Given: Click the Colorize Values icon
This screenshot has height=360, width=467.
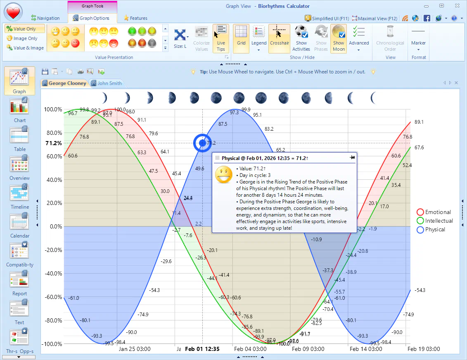Looking at the screenshot, I should click(x=201, y=37).
